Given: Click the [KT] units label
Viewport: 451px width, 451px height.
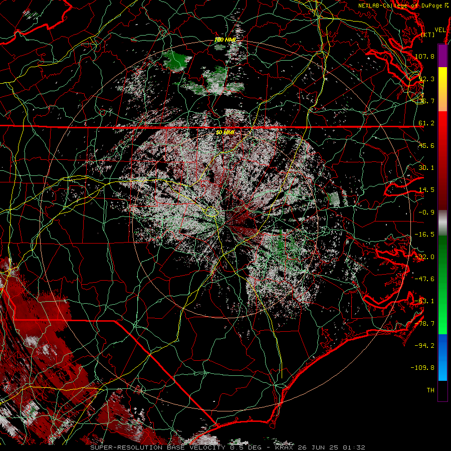Looking at the screenshot, I should click(428, 35).
